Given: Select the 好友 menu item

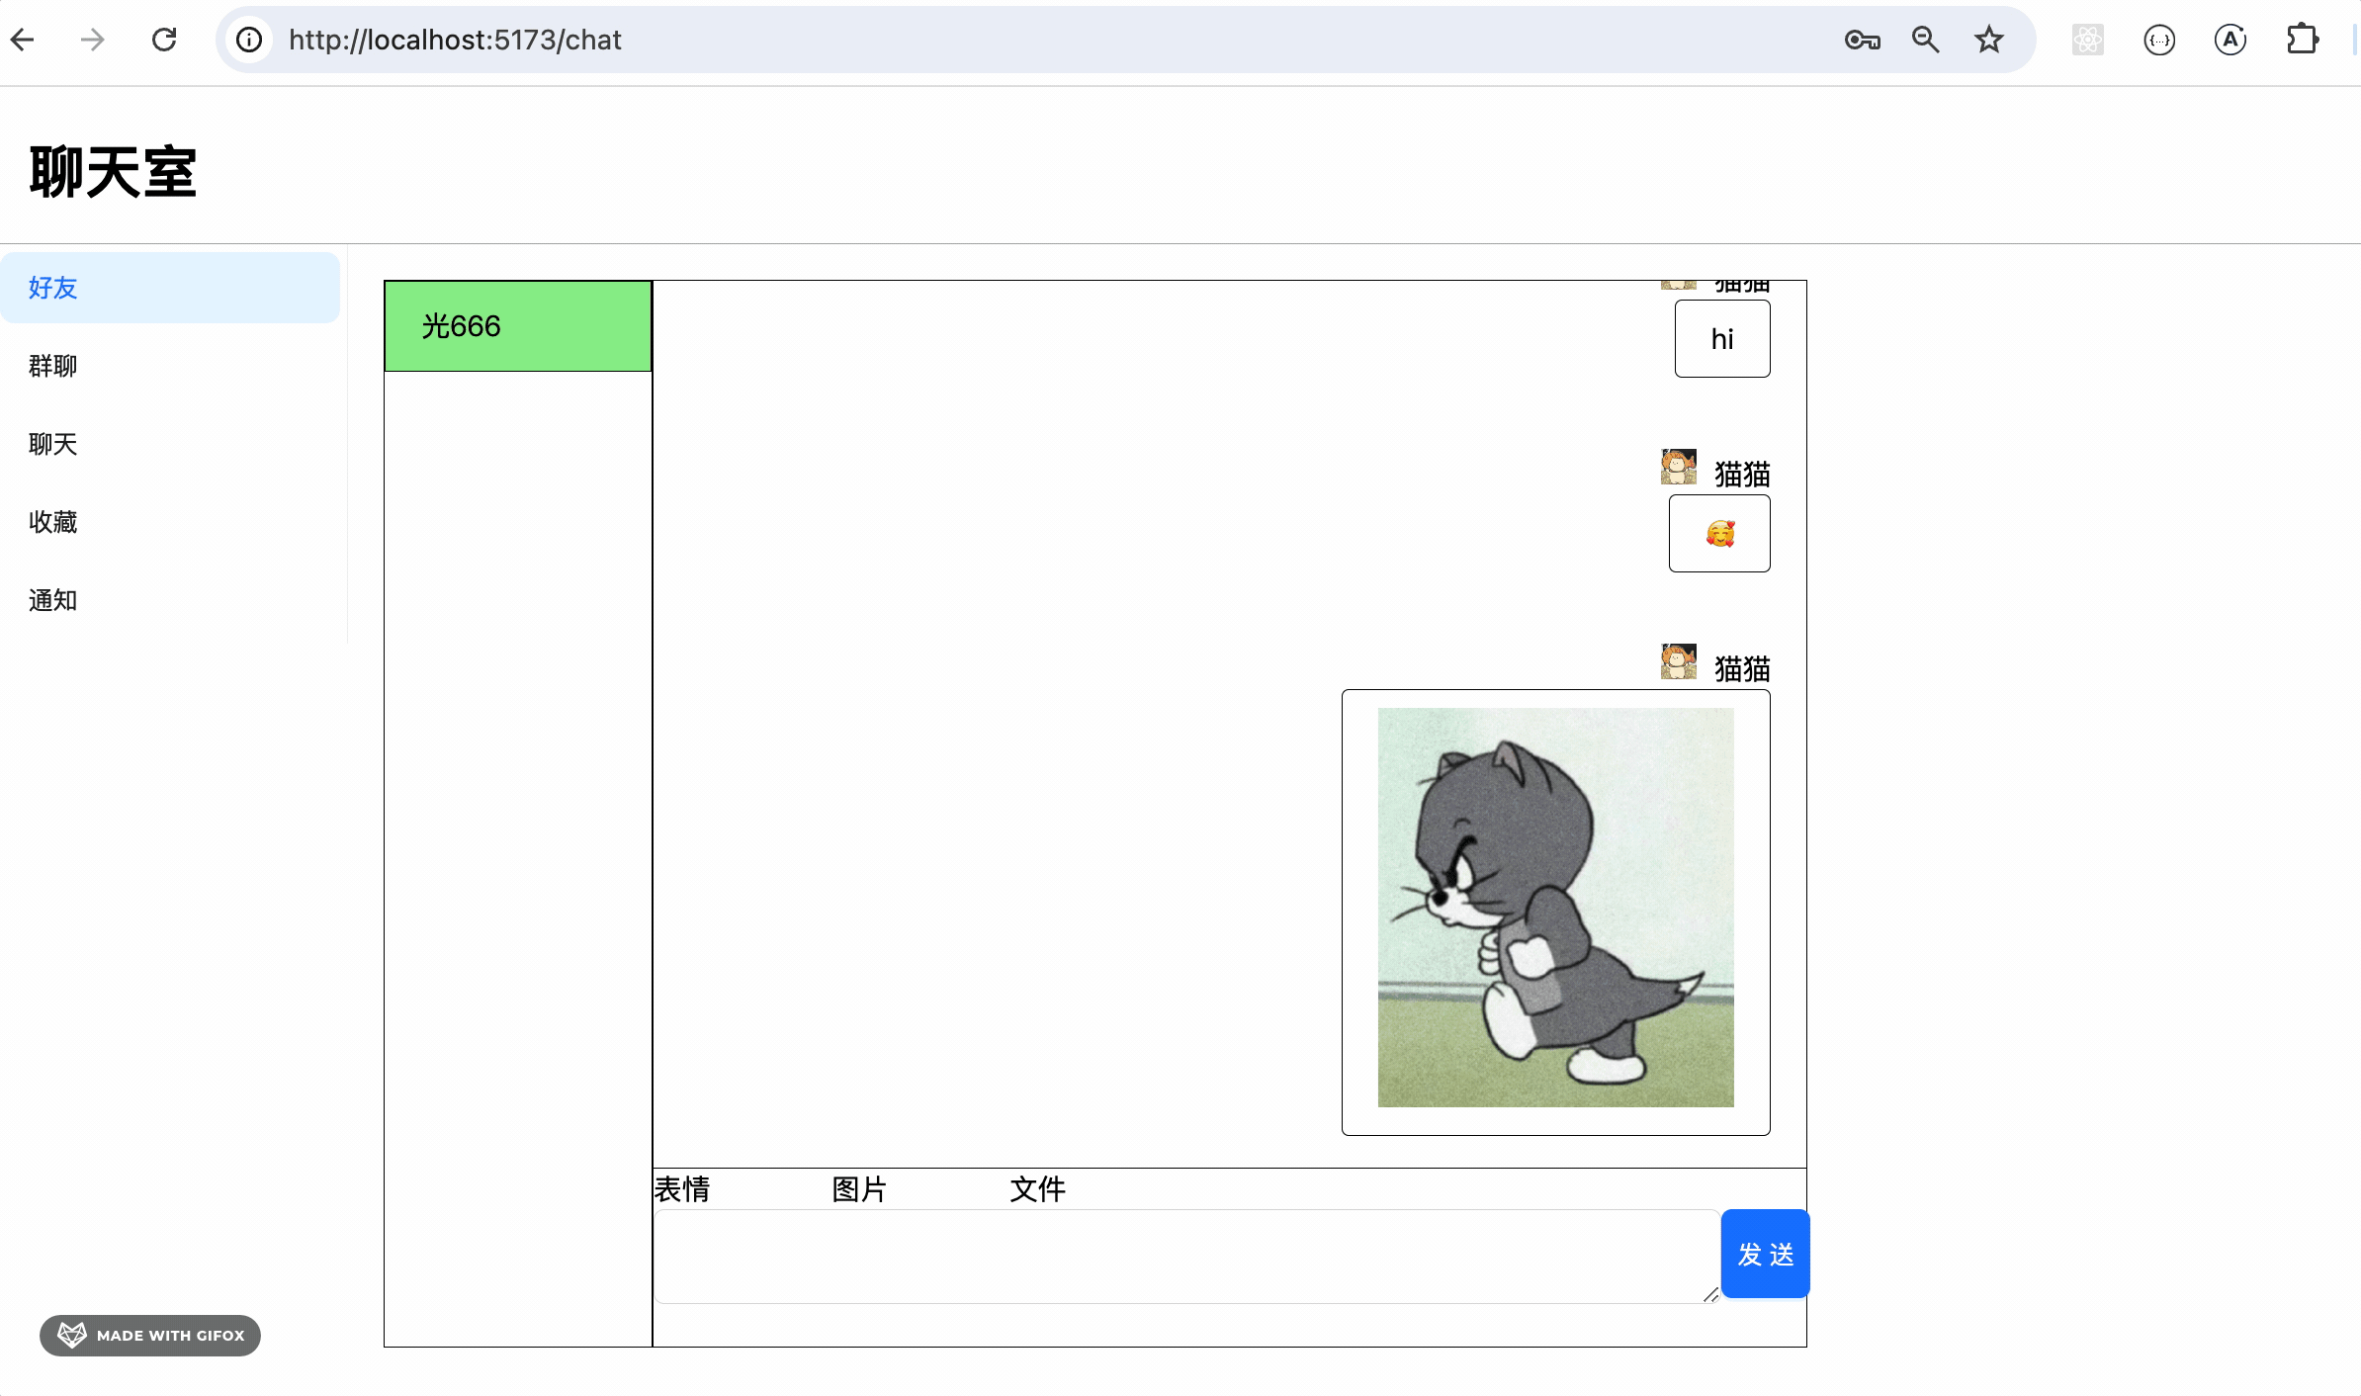Looking at the screenshot, I should 53,288.
